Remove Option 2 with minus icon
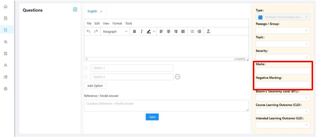Image resolution: width=316 pixels, height=137 pixels. pos(177,77)
